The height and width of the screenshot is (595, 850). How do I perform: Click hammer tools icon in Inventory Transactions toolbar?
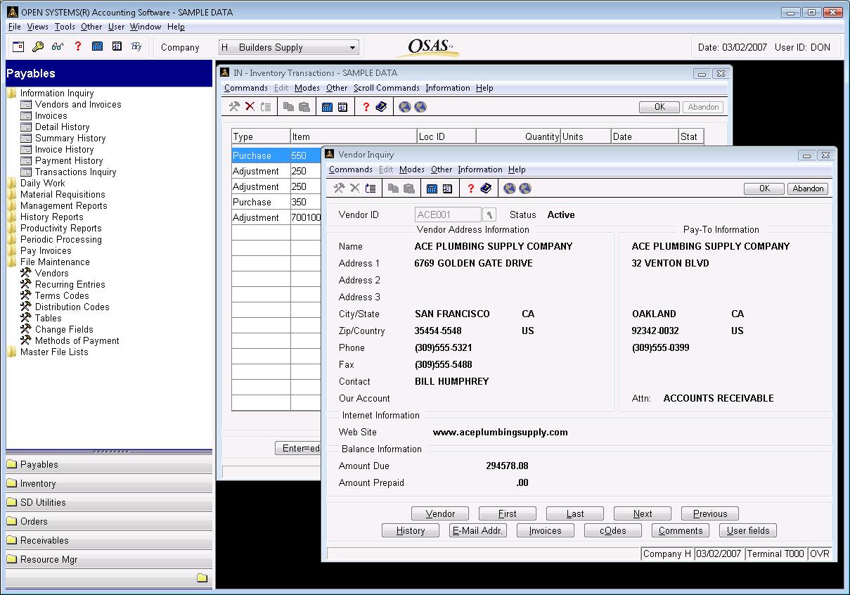234,107
